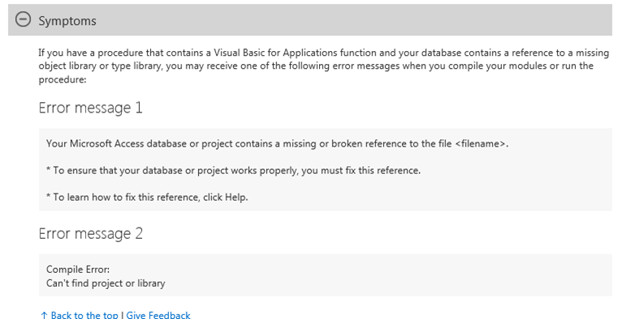Select the Error message 2 heading

click(x=90, y=233)
